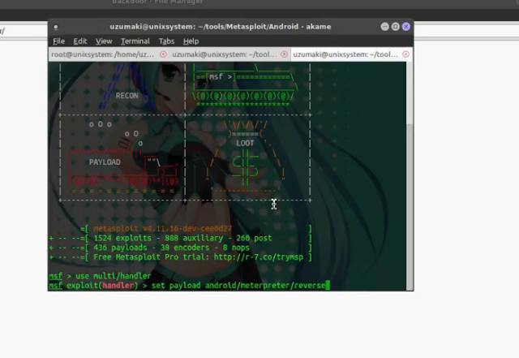Open the Terminal menu
Viewport: 519px width, 358px height.
tap(135, 41)
